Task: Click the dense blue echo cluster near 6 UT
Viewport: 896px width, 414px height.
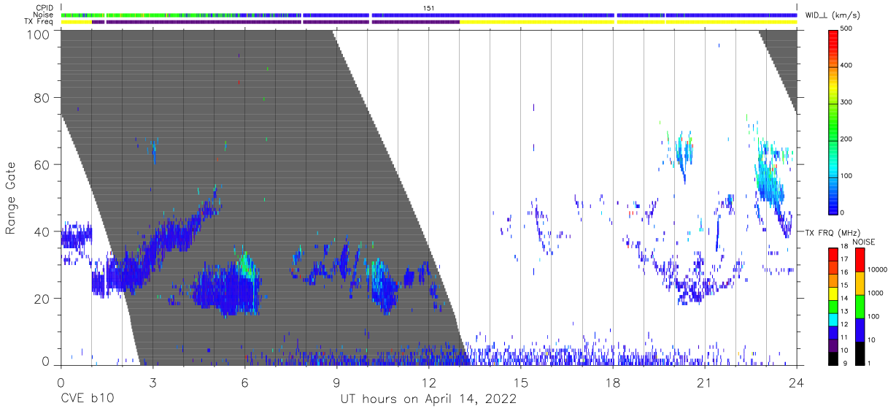Action: (226, 288)
